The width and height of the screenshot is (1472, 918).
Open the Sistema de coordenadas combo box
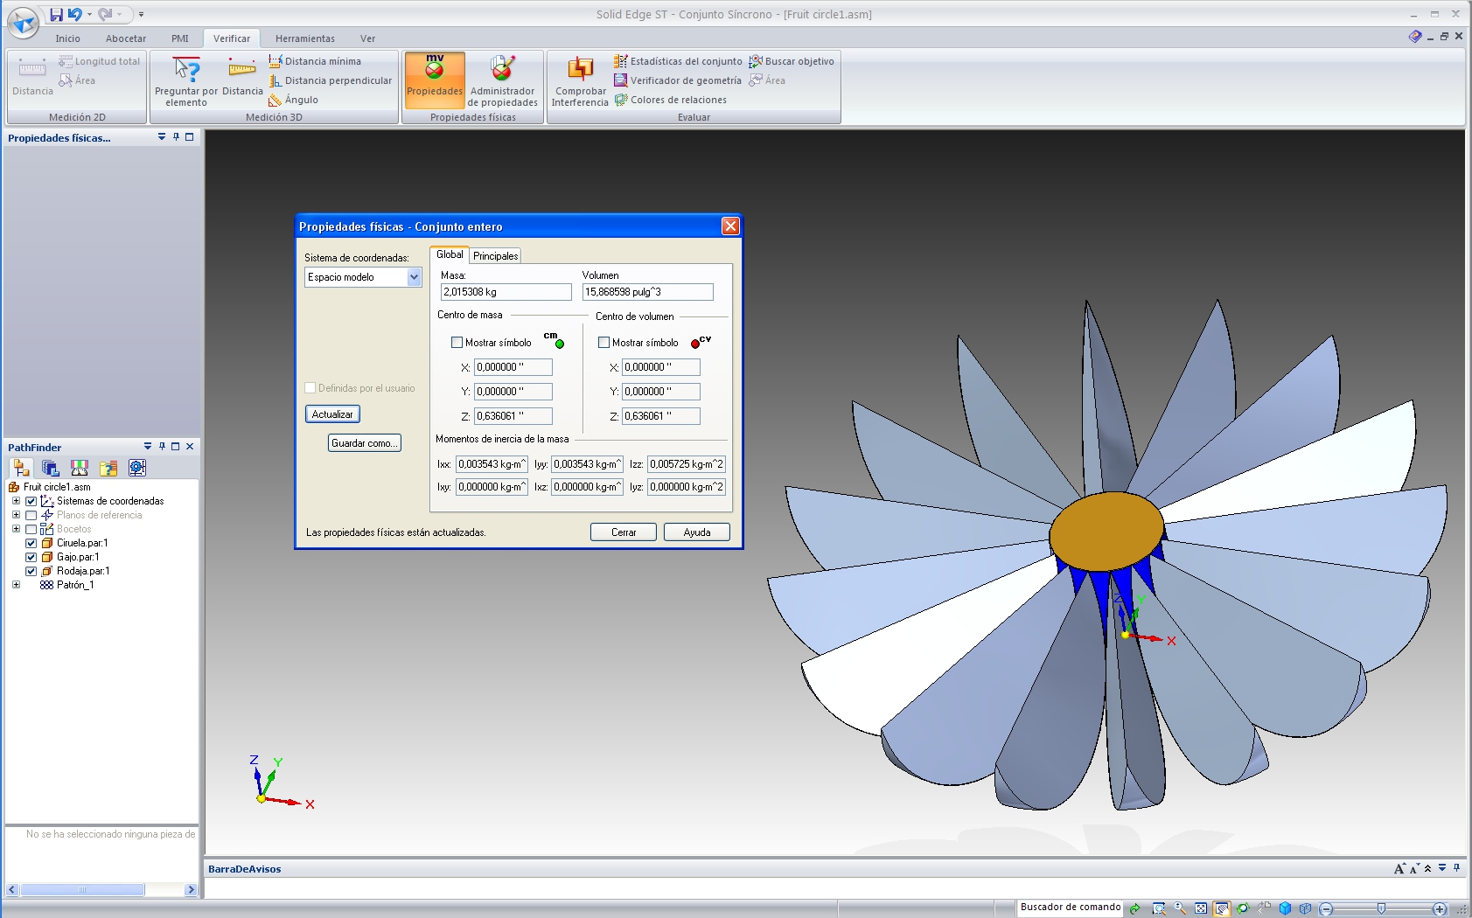363,277
